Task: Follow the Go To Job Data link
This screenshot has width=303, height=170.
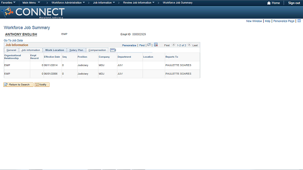Action: (13, 40)
